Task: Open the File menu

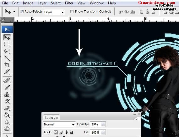Action: click(5, 3)
